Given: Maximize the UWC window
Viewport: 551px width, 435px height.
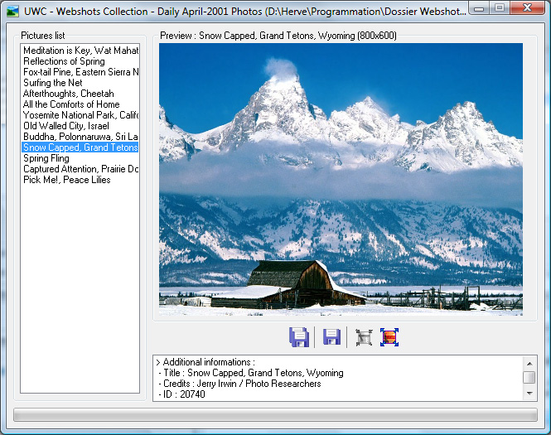Looking at the screenshot, I should pos(500,7).
